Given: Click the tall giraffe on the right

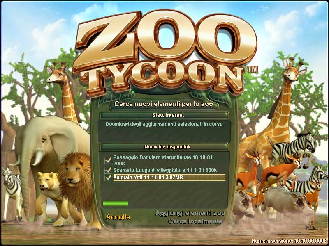Looking at the screenshot, I should pyautogui.click(x=277, y=117).
